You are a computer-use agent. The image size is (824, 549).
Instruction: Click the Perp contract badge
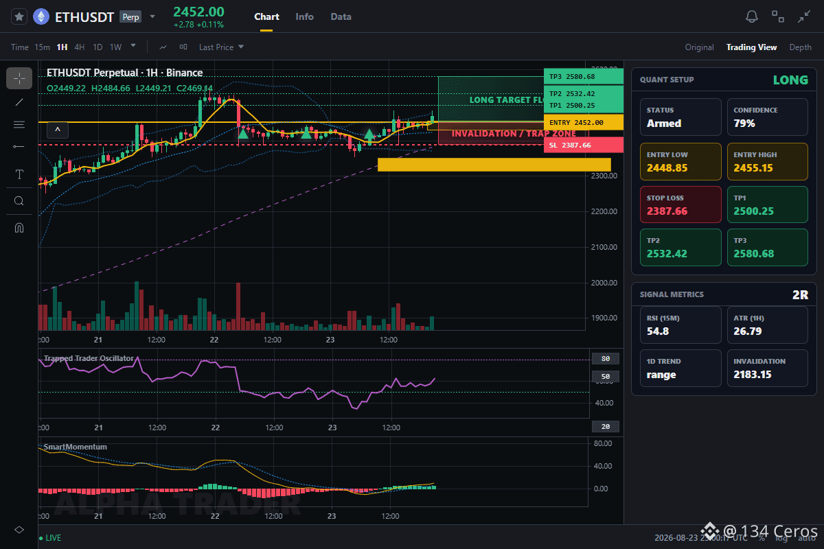(x=130, y=17)
